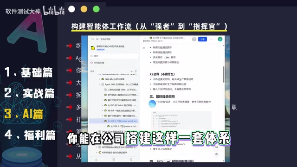Click the comment icon at the document's right edge

[217, 147]
